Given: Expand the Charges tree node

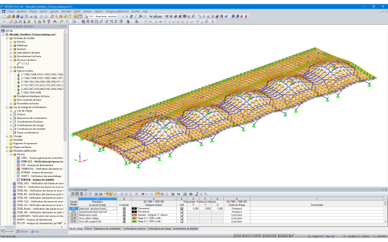Looking at the screenshot, I should (x=7, y=136).
